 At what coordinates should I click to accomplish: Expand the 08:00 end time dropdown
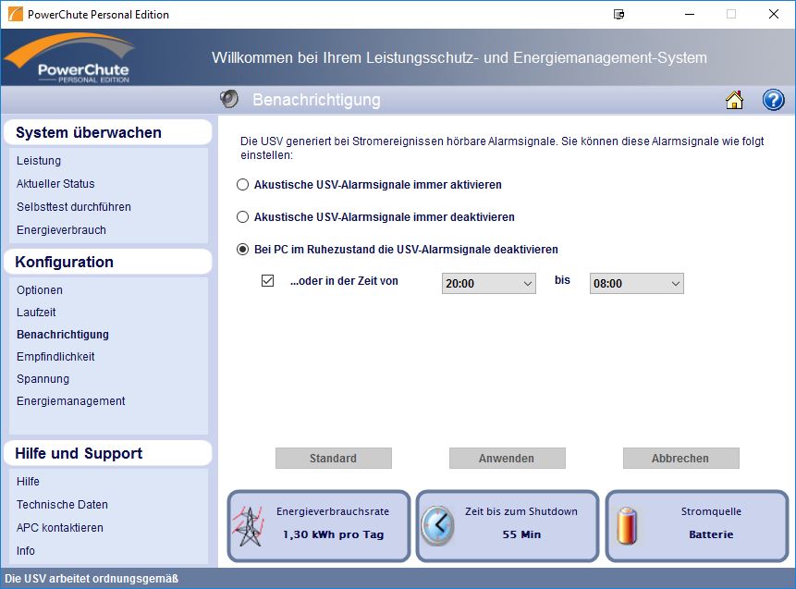pyautogui.click(x=637, y=283)
